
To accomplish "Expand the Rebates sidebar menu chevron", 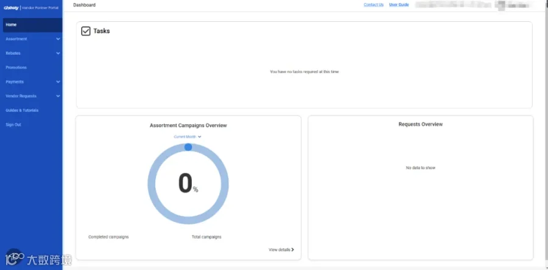I will (58, 54).
